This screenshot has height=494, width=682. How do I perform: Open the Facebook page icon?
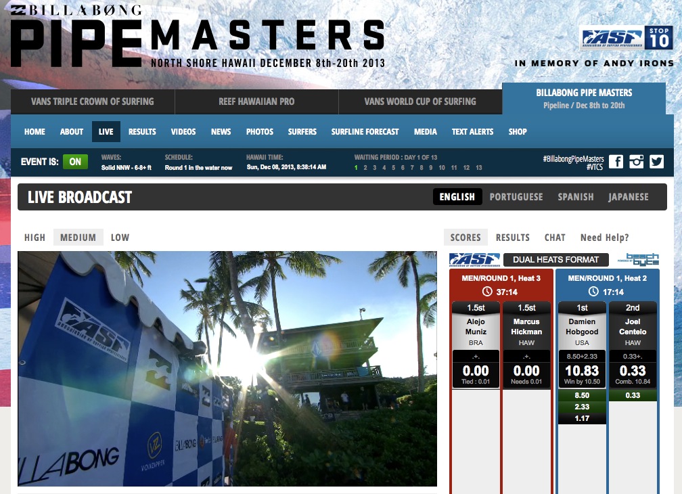pyautogui.click(x=616, y=162)
